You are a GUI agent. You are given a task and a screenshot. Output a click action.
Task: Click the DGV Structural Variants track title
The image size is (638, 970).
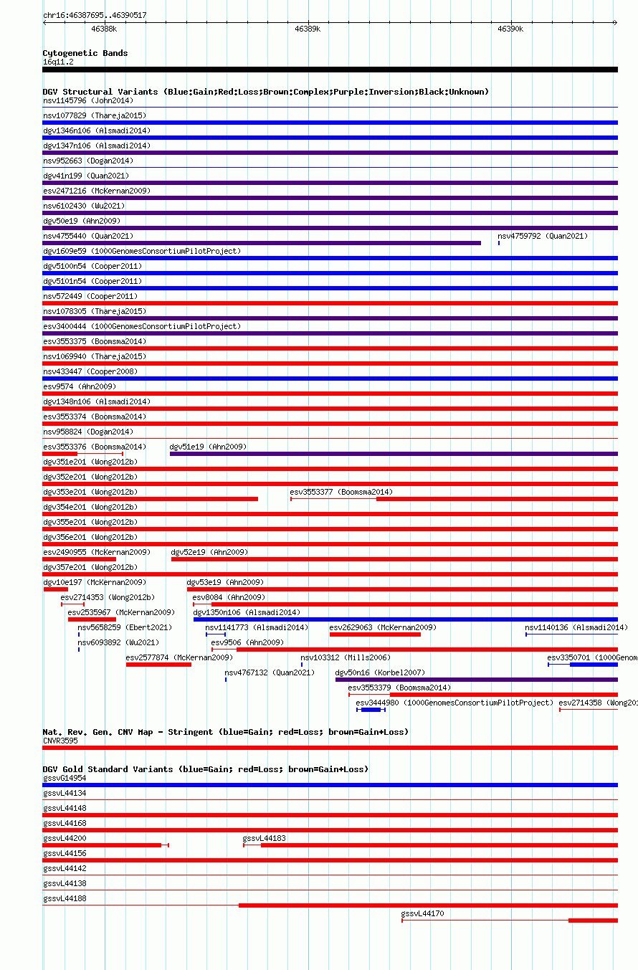[x=266, y=92]
